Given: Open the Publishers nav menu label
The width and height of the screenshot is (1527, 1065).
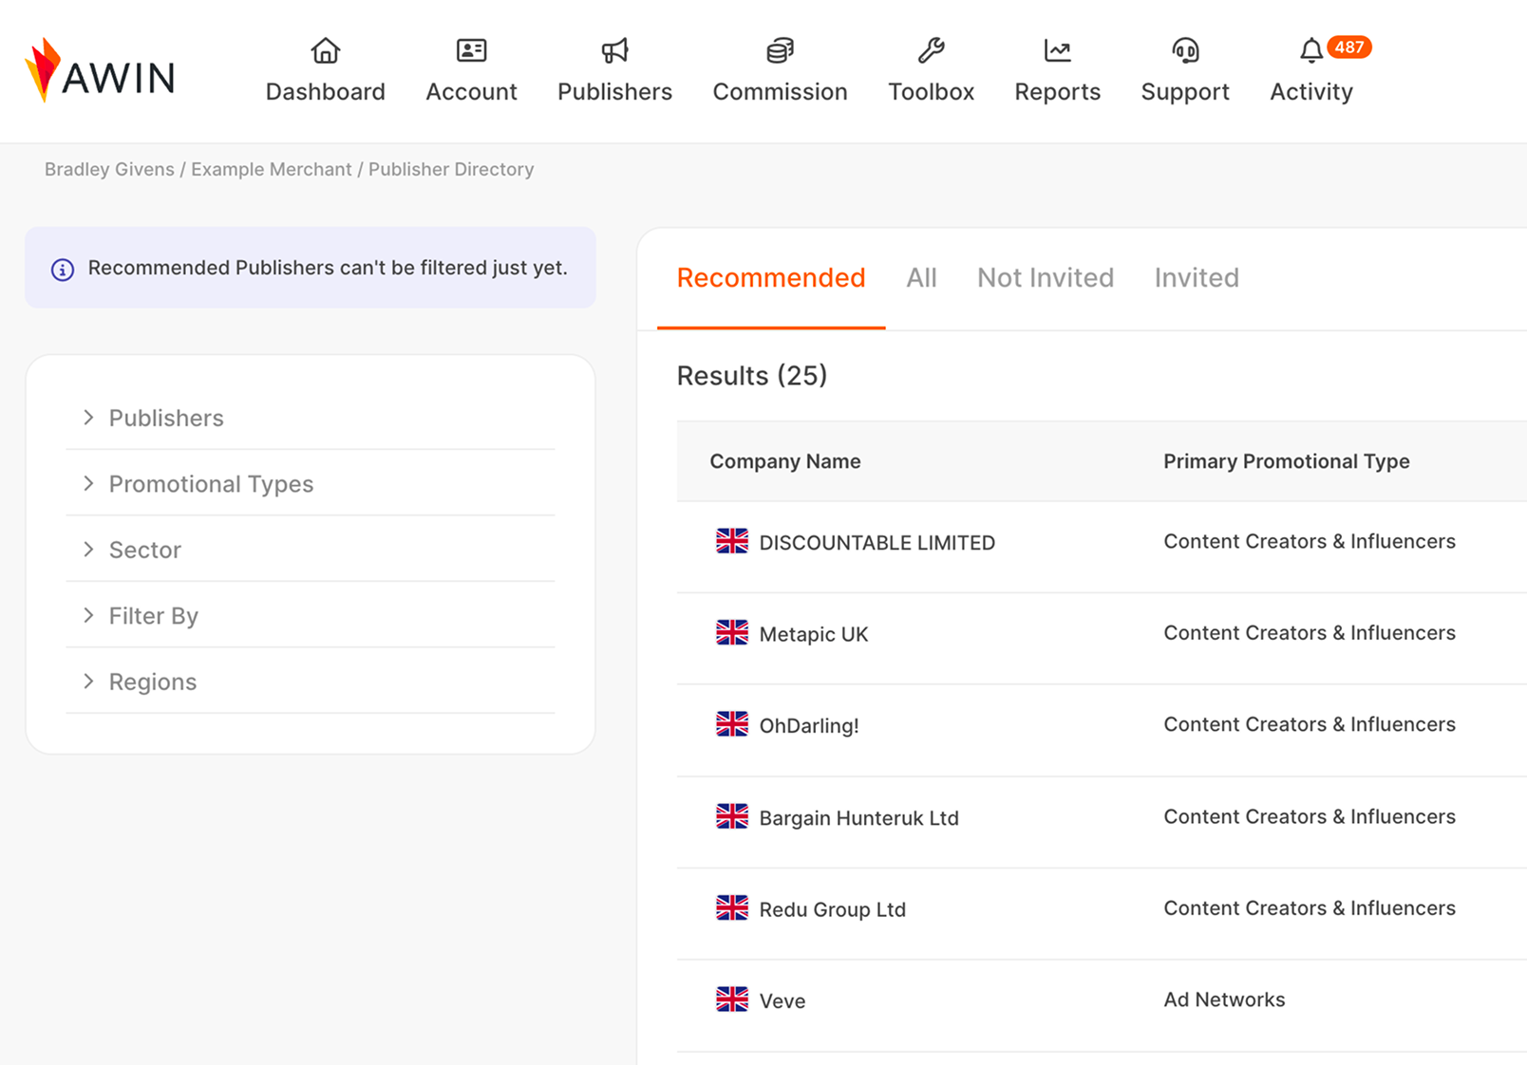Looking at the screenshot, I should point(614,92).
